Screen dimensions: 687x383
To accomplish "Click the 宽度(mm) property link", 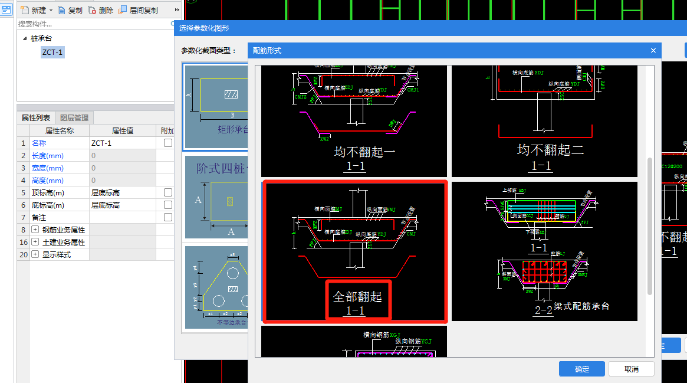I will point(47,168).
